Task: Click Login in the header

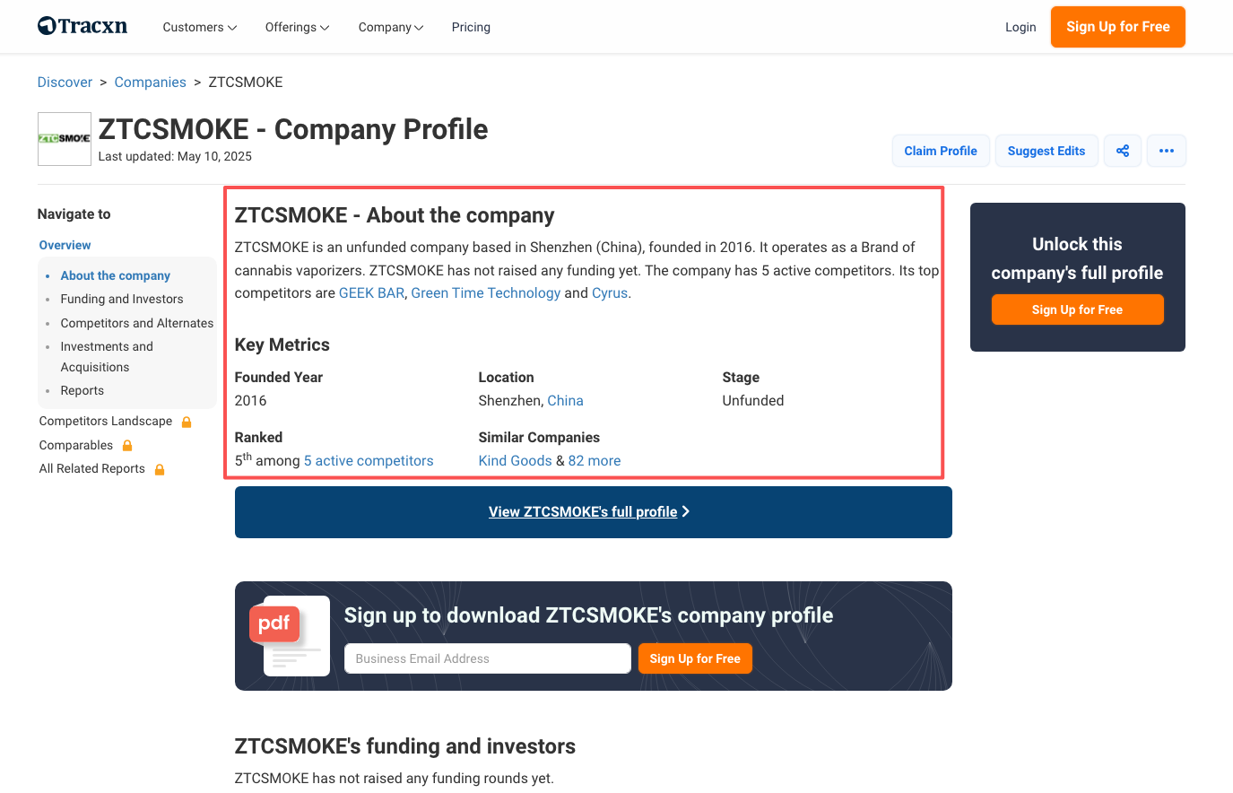Action: (1020, 27)
